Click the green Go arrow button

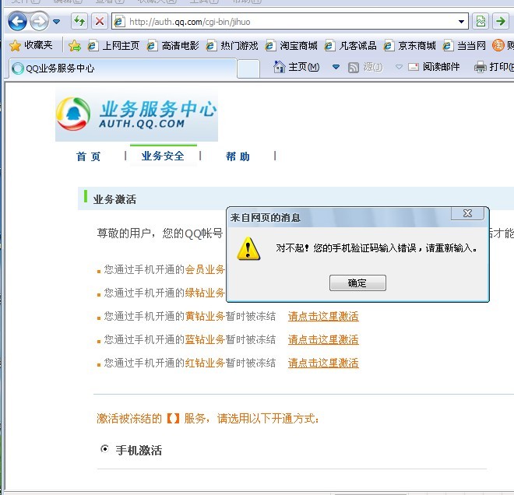(x=501, y=22)
